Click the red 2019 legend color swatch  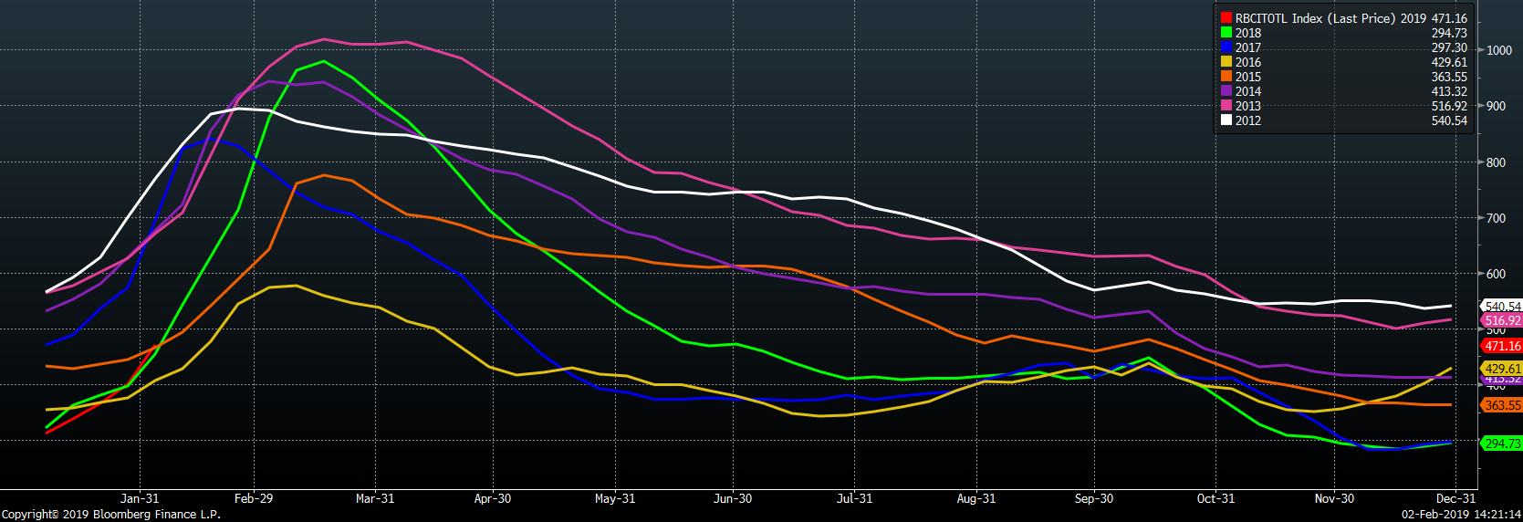click(1226, 18)
